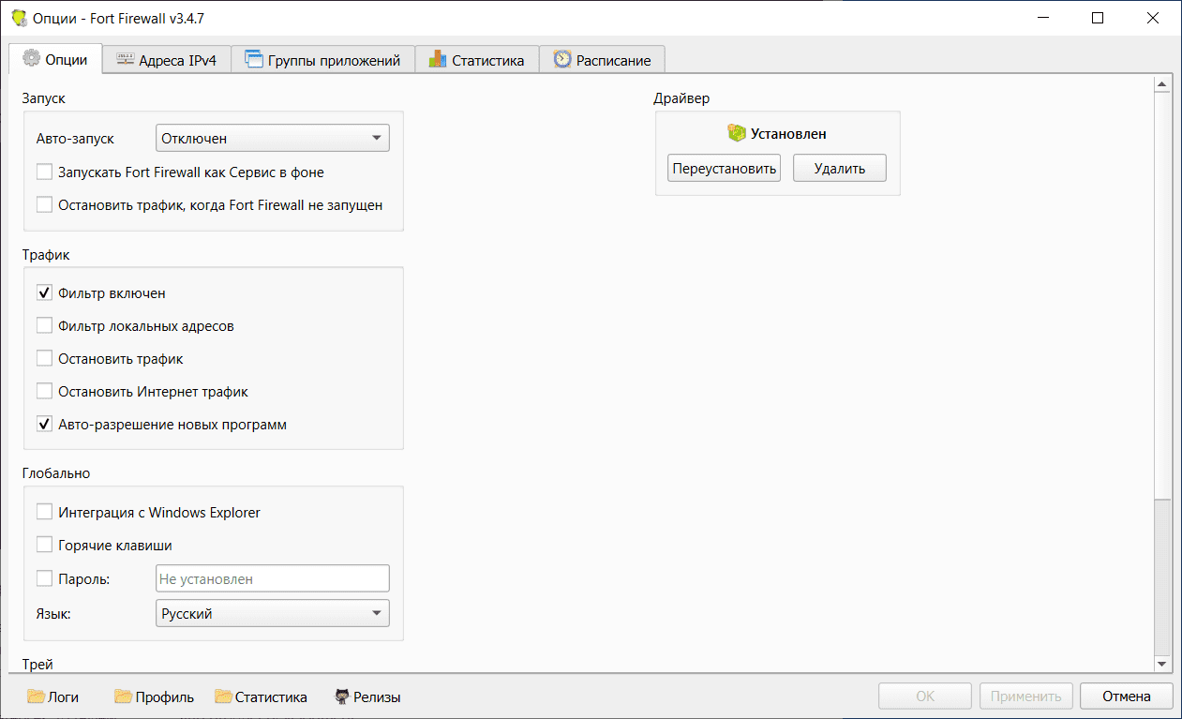Uncheck Фильтр включен checkbox
Image resolution: width=1182 pixels, height=719 pixels.
[44, 293]
